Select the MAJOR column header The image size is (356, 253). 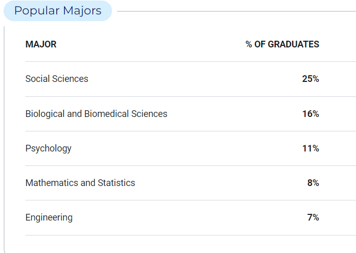pos(41,44)
